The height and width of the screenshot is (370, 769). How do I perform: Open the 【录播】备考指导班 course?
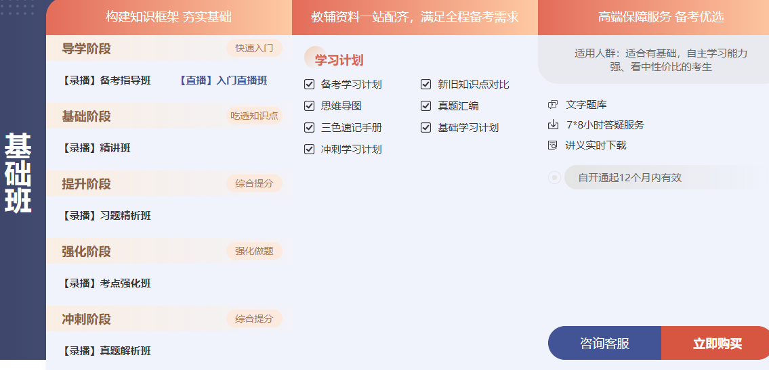106,80
